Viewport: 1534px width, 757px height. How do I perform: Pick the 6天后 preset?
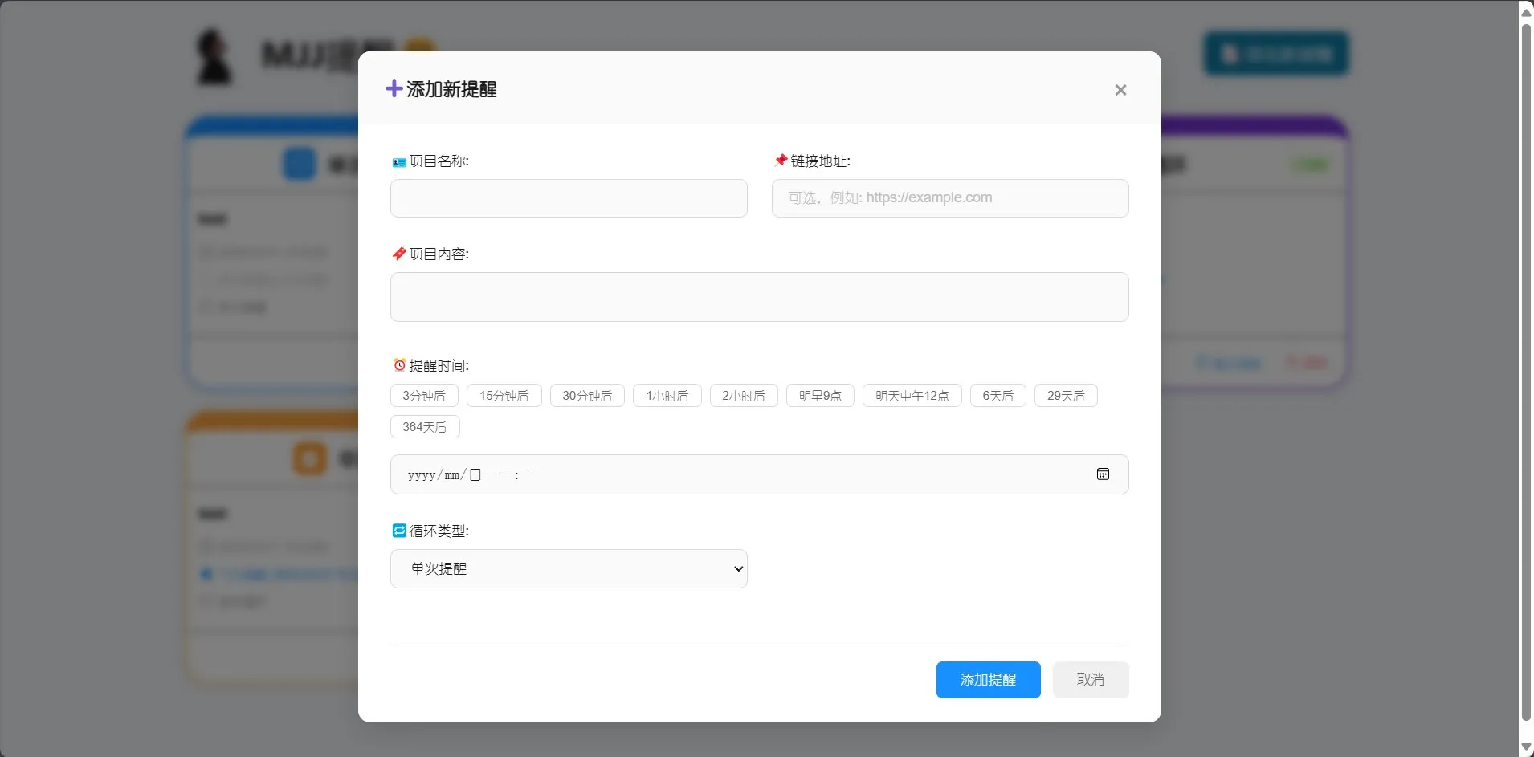[998, 396]
